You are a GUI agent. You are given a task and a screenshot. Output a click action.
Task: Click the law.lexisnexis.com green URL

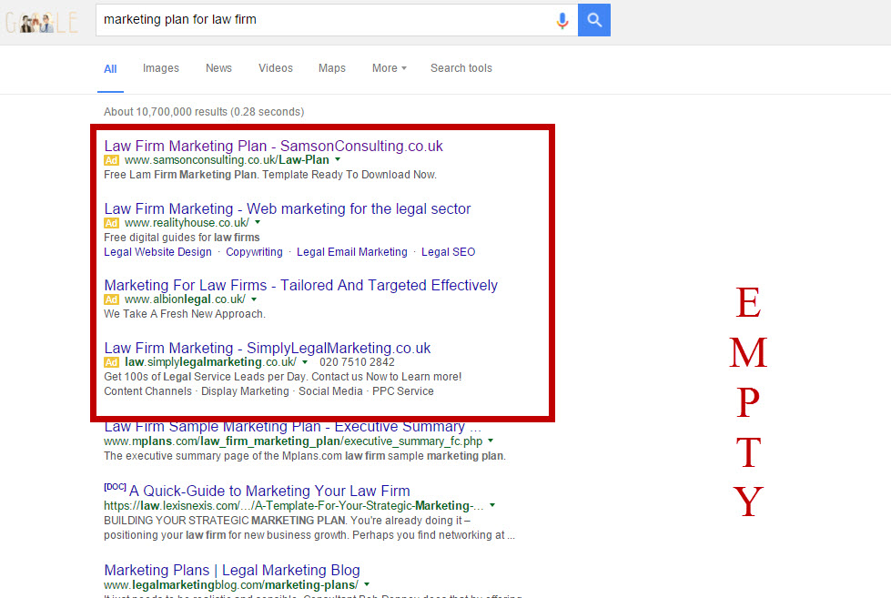pos(294,505)
